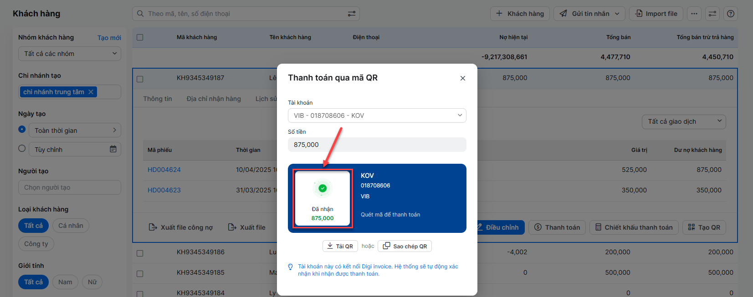This screenshot has width=753, height=297.
Task: Click 'Xuất file công nợ' export button
Action: (181, 227)
